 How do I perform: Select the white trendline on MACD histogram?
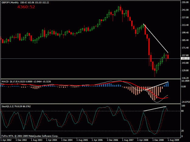pyautogui.click(x=157, y=86)
